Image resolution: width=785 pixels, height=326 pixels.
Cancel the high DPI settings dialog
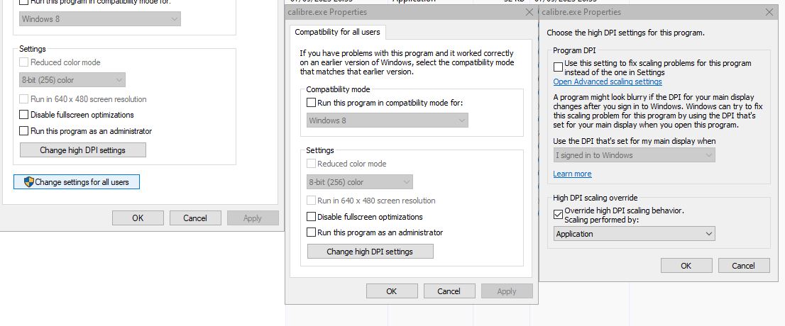click(x=744, y=266)
